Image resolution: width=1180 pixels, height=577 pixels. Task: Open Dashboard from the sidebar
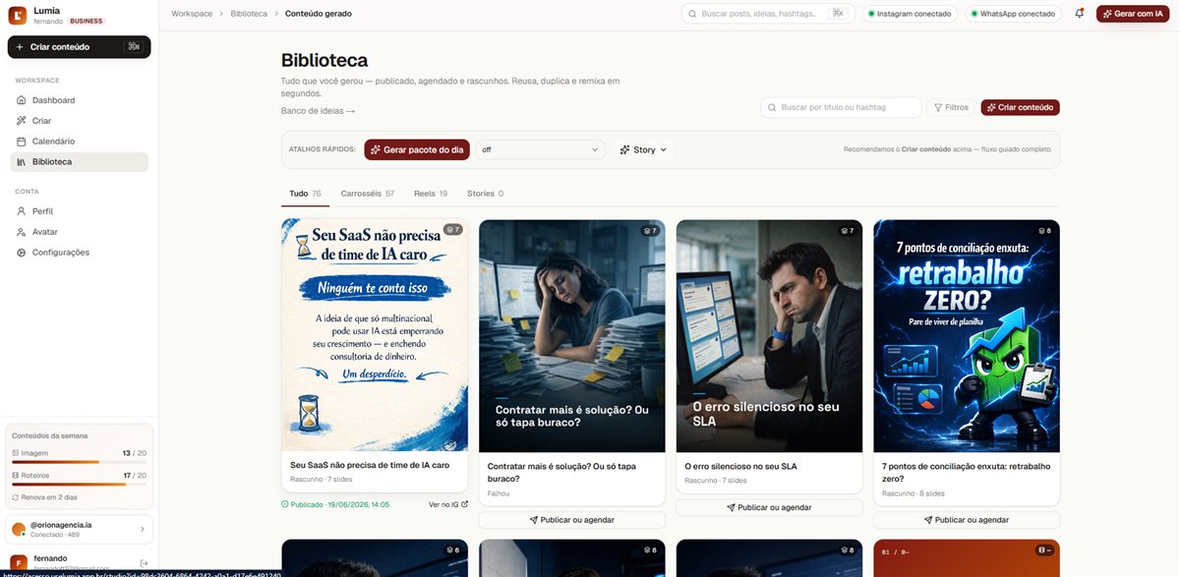[79, 100]
